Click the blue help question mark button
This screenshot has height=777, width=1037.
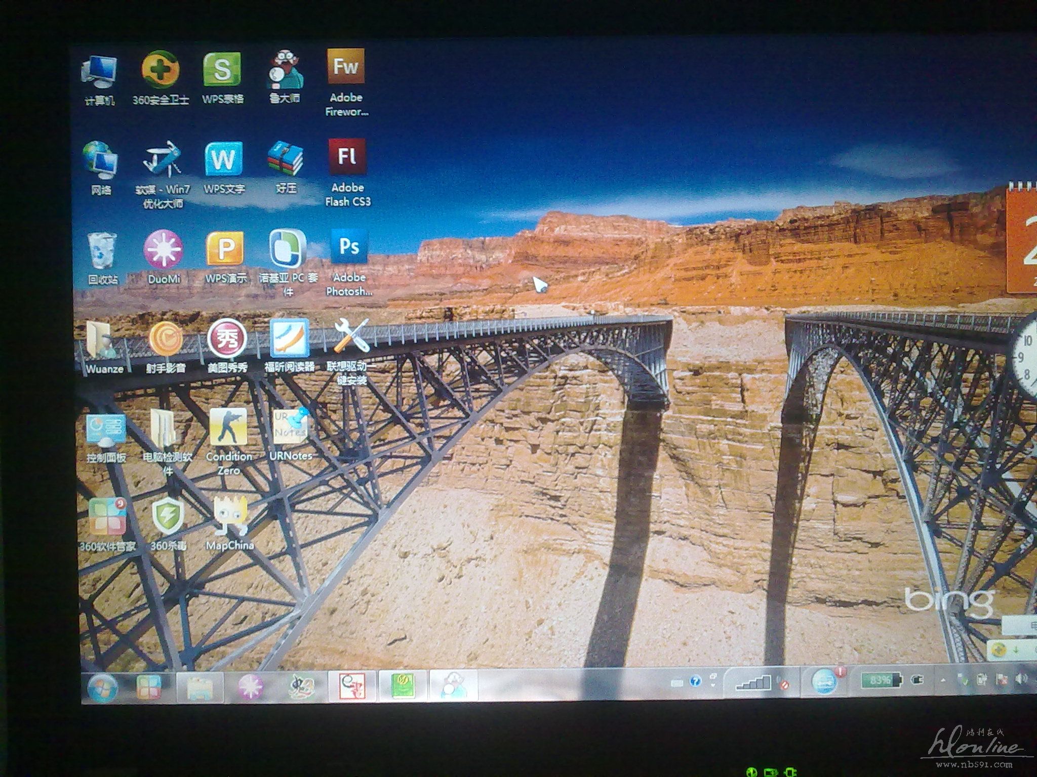click(696, 681)
